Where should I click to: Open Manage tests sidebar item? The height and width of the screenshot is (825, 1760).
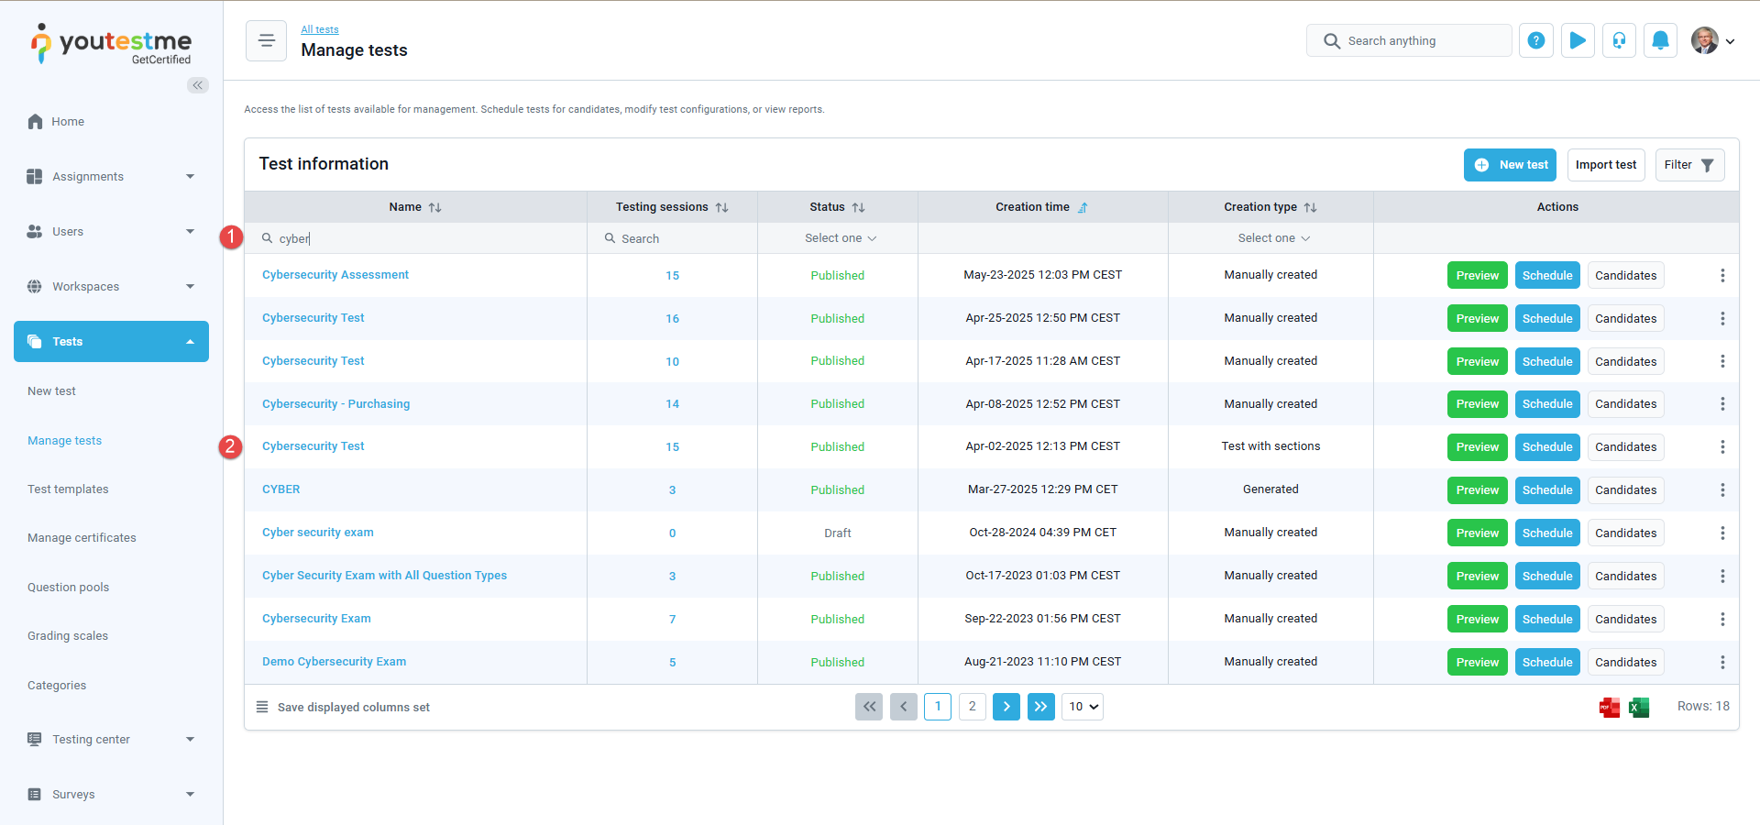pos(64,440)
